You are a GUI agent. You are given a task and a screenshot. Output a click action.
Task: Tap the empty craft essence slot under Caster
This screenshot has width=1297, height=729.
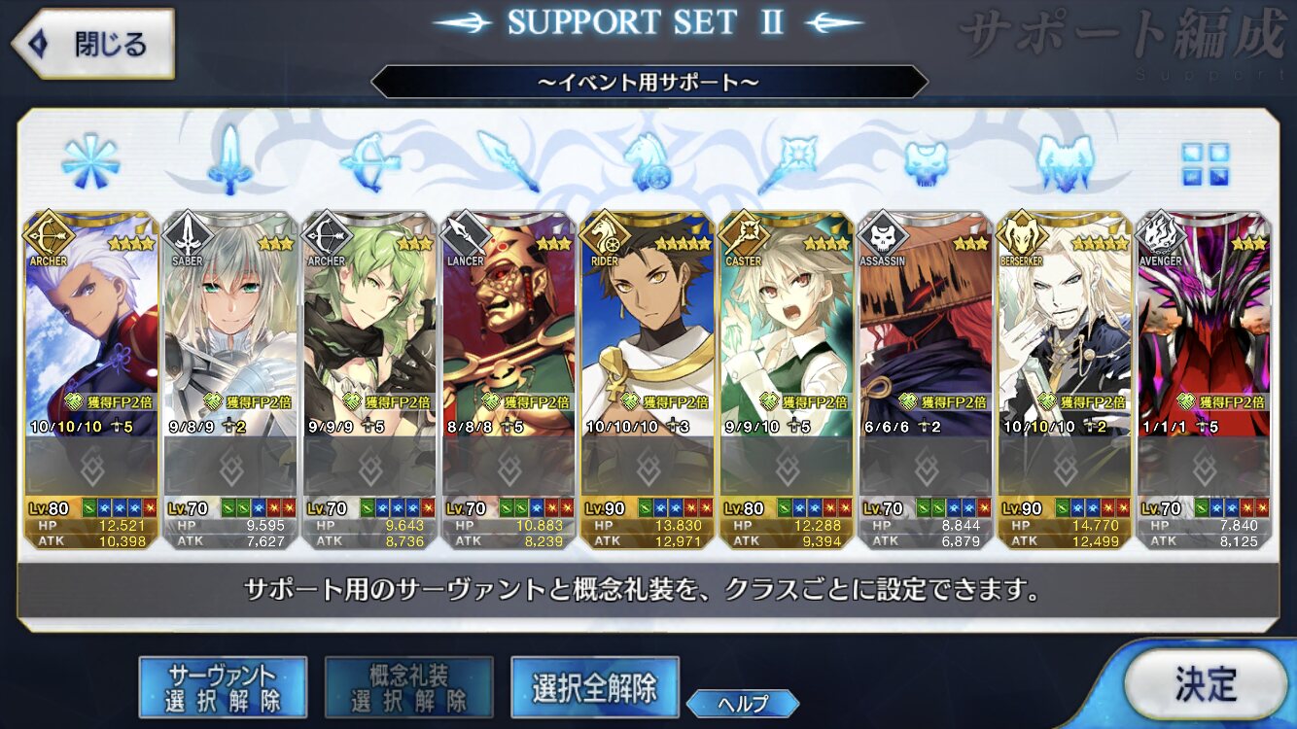click(787, 467)
